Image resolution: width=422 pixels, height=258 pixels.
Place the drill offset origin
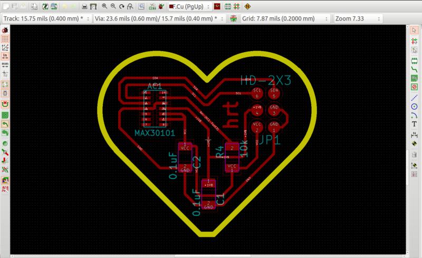pyautogui.click(x=415, y=165)
